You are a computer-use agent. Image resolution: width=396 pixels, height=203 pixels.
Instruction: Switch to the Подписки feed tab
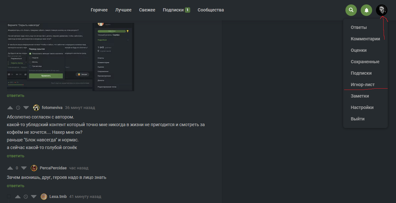click(173, 10)
